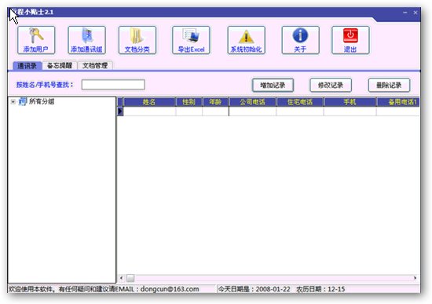Click the name/phone search input field
This screenshot has width=432, height=304.
click(113, 85)
